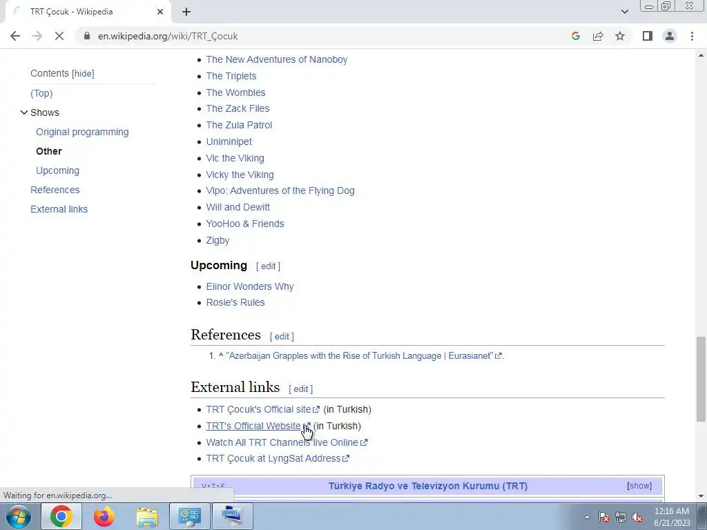Launch Firefox from the taskbar
This screenshot has width=707, height=530.
tap(104, 516)
